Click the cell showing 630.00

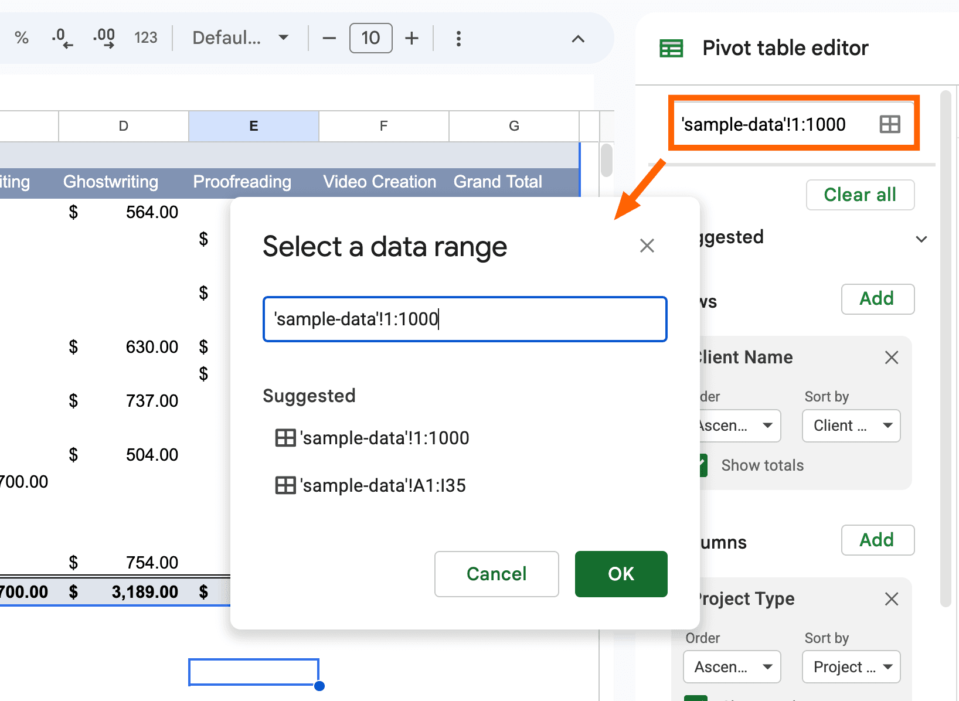click(124, 347)
